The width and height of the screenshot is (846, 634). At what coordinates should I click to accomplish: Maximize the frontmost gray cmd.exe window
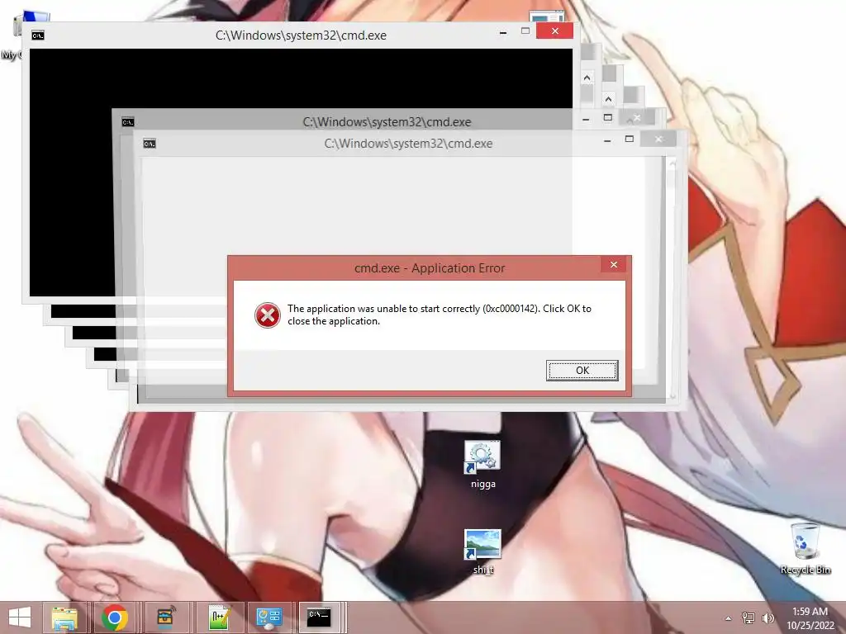click(x=629, y=139)
